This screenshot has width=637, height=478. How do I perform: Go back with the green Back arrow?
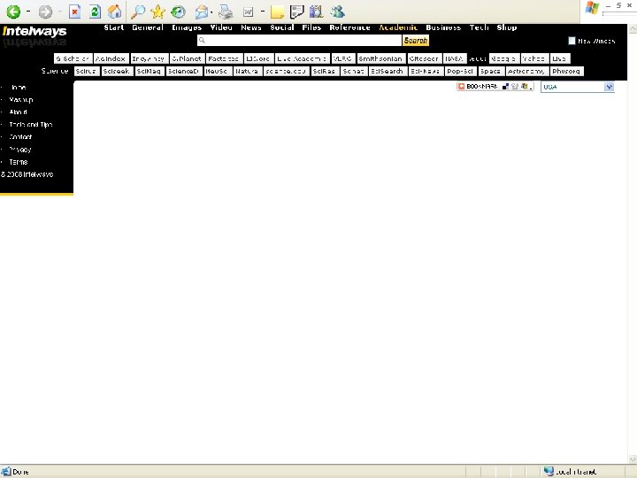tap(13, 12)
